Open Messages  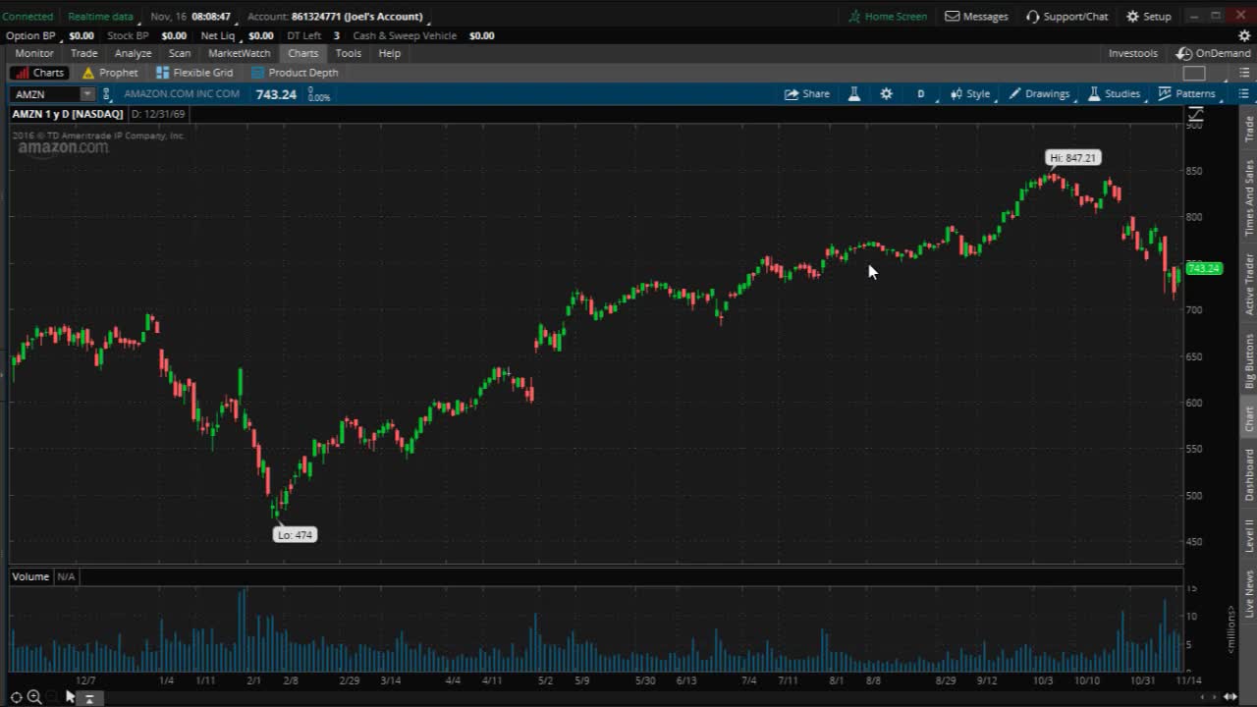(976, 17)
